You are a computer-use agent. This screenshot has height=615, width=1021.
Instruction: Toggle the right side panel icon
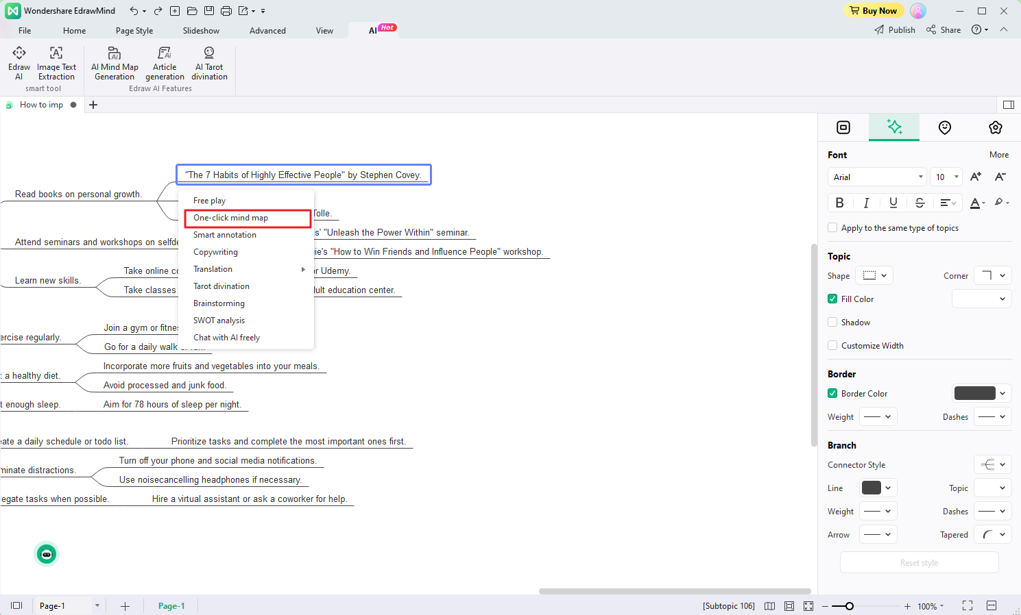tap(1008, 105)
